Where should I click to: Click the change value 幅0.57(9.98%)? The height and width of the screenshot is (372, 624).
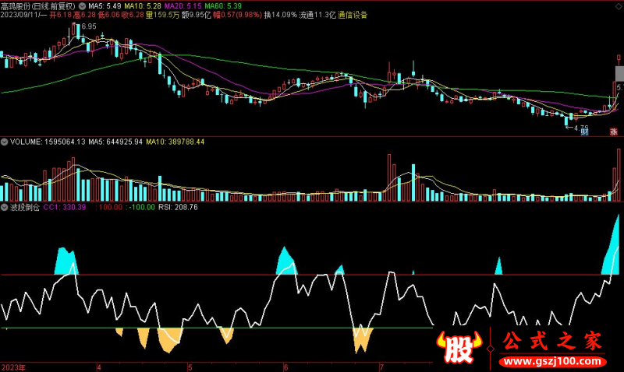237,15
